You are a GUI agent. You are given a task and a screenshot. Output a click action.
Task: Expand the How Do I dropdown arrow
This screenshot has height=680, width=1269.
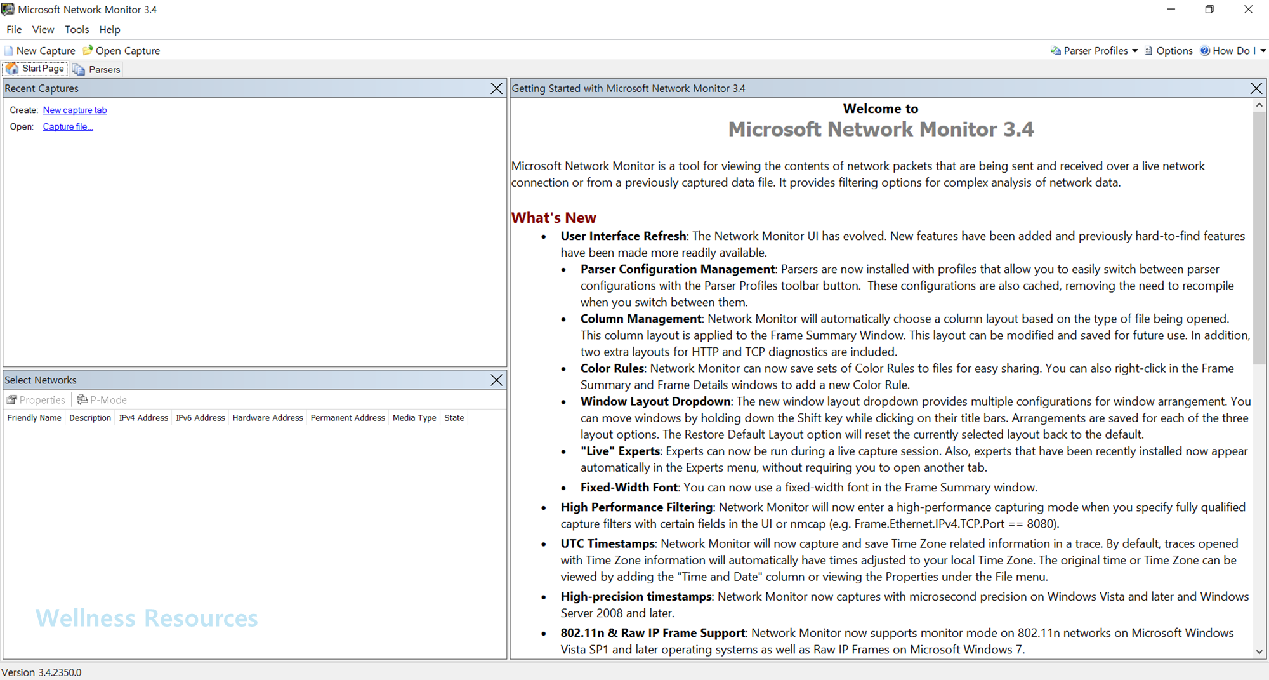click(1263, 51)
